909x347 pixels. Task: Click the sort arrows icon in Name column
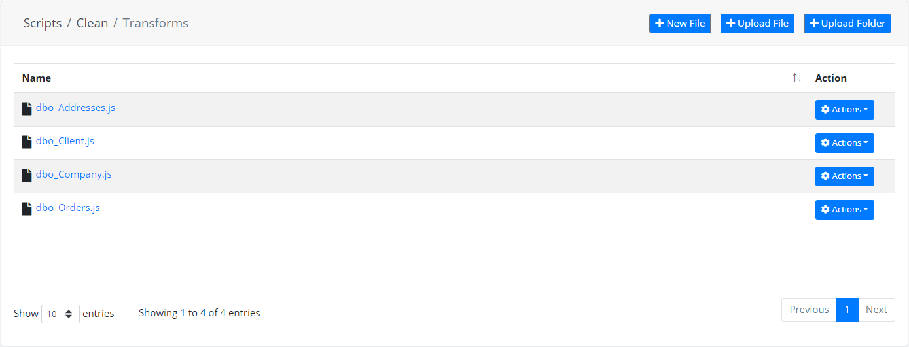[x=796, y=78]
